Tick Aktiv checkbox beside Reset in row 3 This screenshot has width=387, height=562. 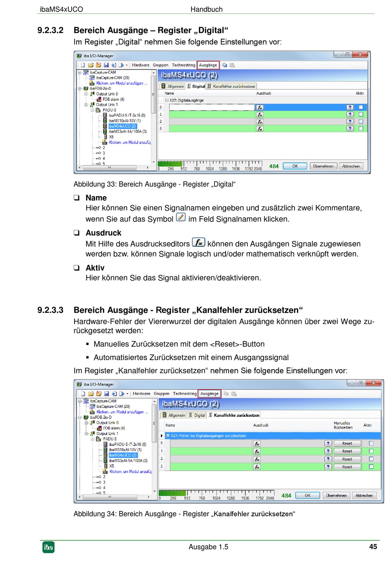click(371, 467)
